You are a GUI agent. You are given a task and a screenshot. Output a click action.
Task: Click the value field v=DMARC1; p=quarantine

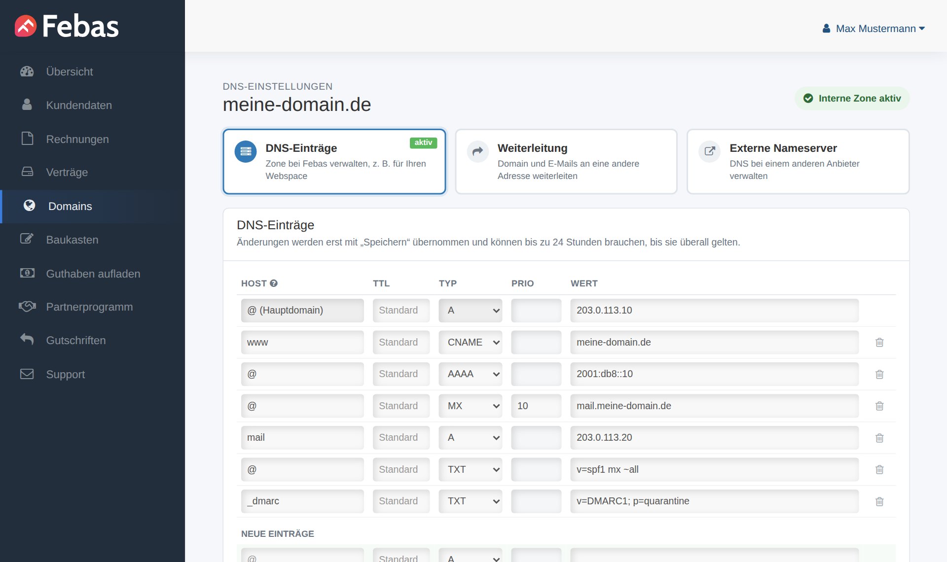coord(715,501)
